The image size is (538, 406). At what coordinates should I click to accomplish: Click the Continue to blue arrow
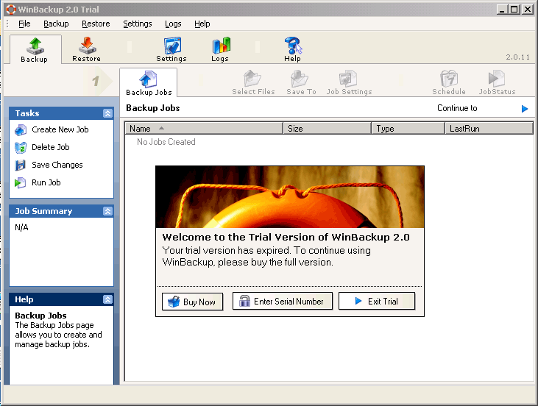point(525,109)
